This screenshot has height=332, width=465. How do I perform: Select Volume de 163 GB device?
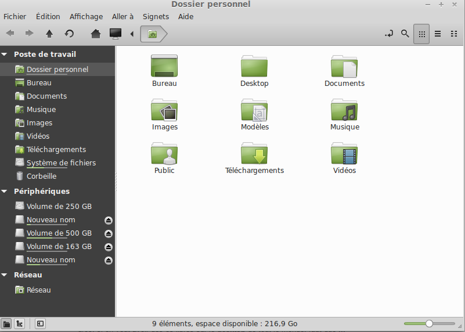coord(59,247)
